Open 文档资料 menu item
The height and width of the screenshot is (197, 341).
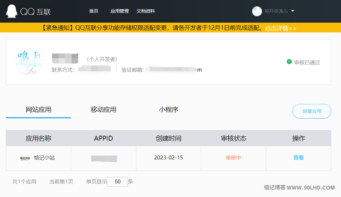click(145, 11)
